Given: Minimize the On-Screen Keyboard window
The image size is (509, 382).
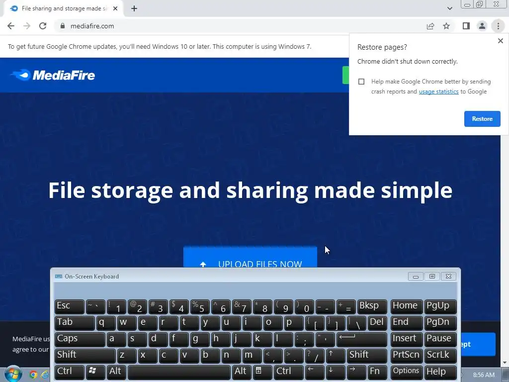Looking at the screenshot, I should click(416, 277).
